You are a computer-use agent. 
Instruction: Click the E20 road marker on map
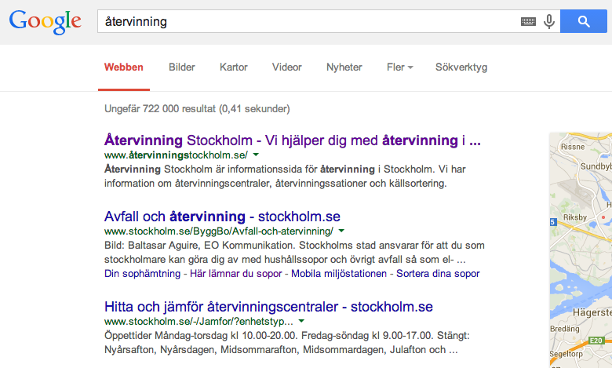tap(596, 341)
